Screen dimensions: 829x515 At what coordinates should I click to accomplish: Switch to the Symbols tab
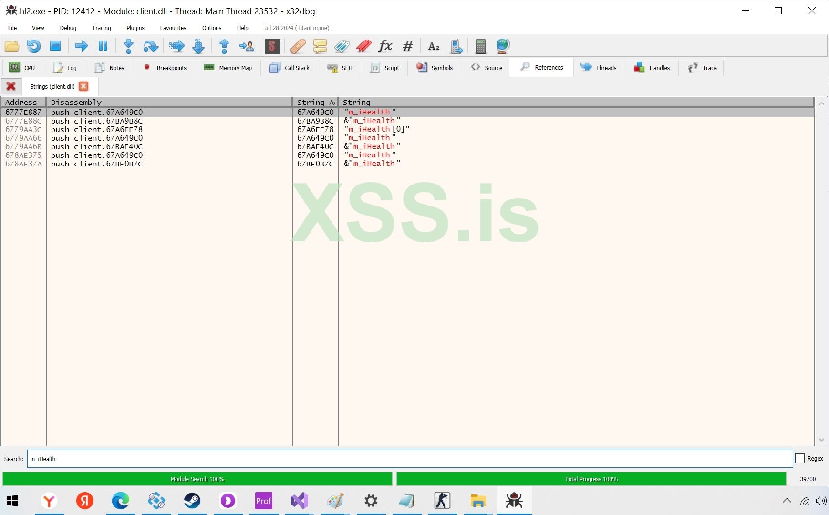tap(435, 68)
